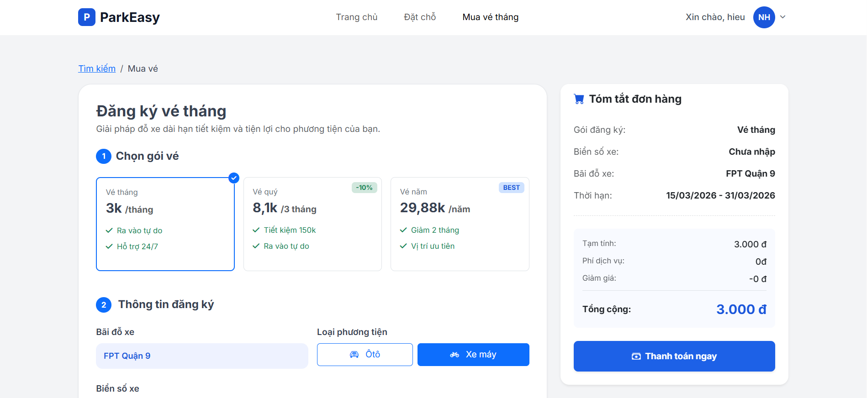Screen dimensions: 867x398
Task: Click the blue checkmark badge on Vé tháng
Action: 234,178
